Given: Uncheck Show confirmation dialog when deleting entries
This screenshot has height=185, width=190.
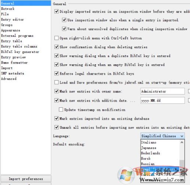Looking at the screenshot, I should [x=56, y=47].
